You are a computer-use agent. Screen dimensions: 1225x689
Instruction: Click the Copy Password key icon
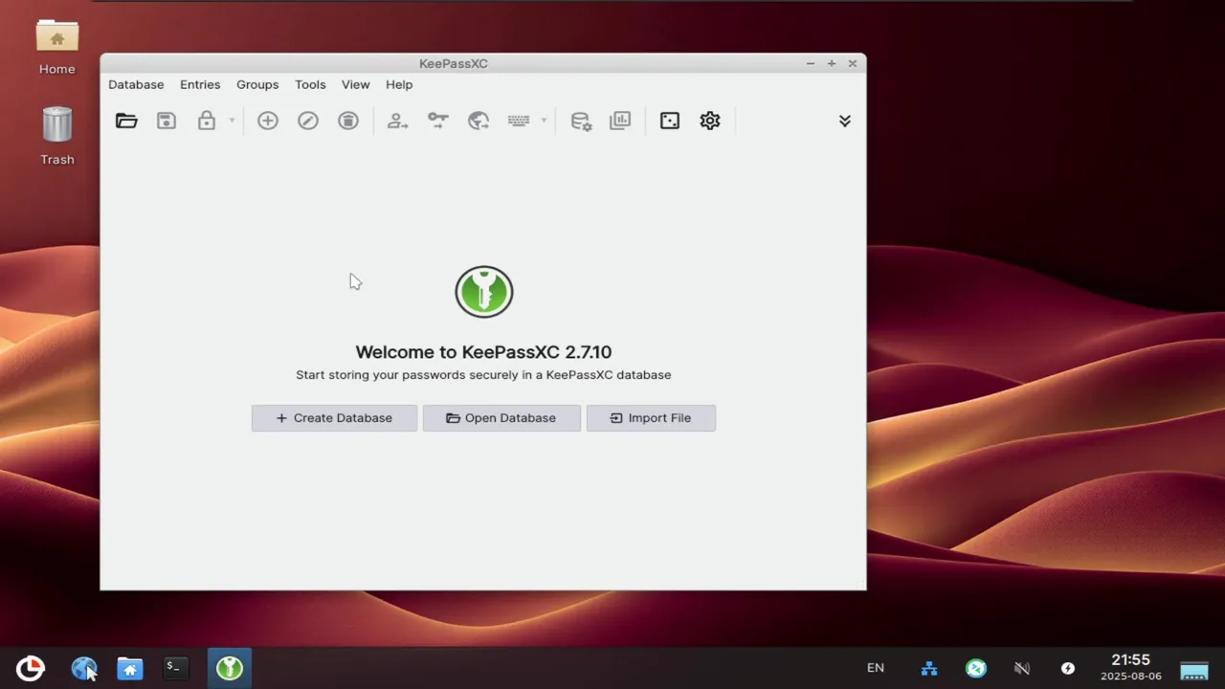[438, 121]
